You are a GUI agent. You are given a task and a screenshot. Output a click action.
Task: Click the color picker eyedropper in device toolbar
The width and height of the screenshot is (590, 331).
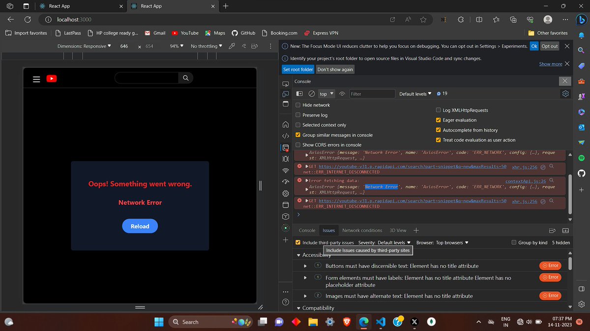click(232, 46)
